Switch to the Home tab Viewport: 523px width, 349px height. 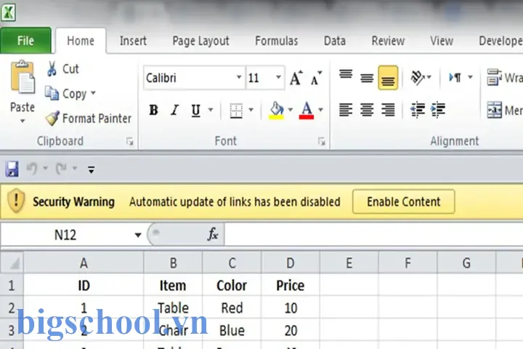tap(81, 41)
